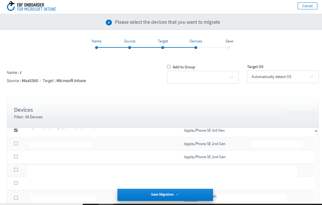322x205 pixels.
Task: Click the Devices panel heading
Action: click(23, 110)
